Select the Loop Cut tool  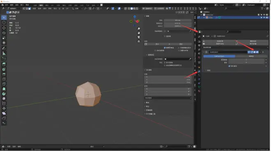pyautogui.click(x=4, y=79)
